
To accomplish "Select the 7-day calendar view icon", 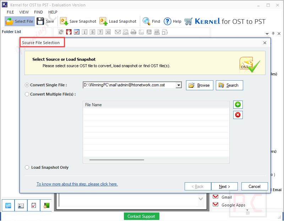I will pyautogui.click(x=100, y=32).
